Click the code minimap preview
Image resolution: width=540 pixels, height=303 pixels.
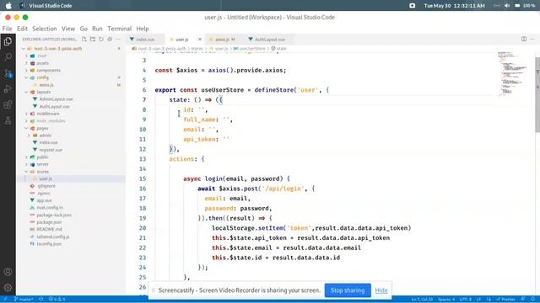[x=512, y=73]
